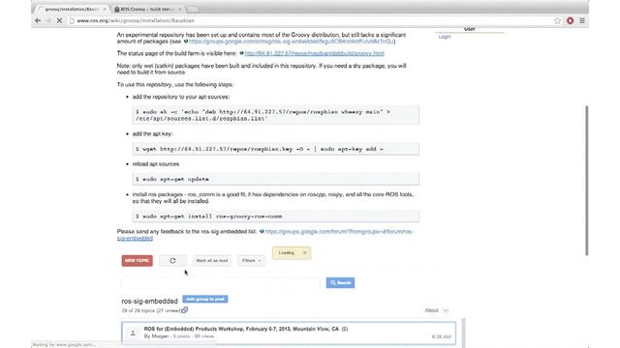Click the blue Search button
The image size is (620, 348).
(x=340, y=282)
